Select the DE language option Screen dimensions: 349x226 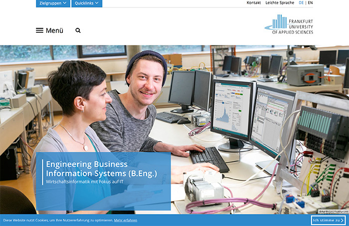301,3
